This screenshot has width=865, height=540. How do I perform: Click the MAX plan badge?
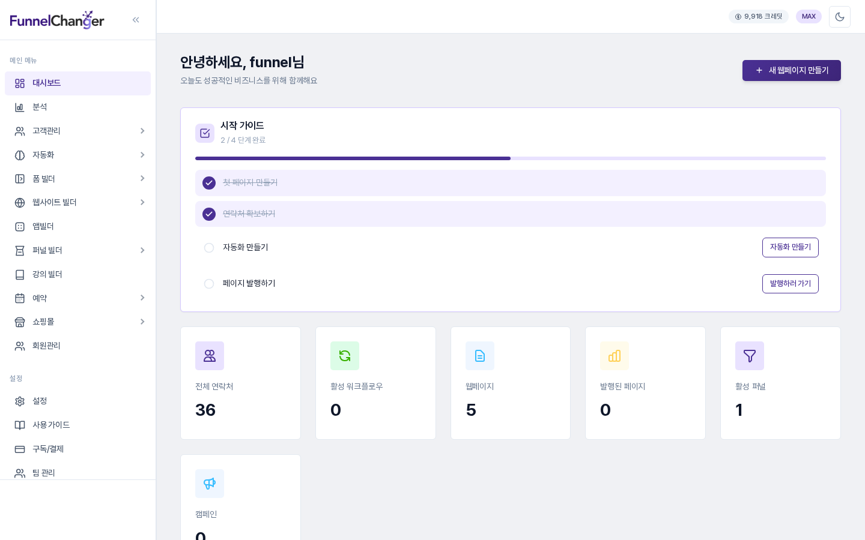(809, 16)
